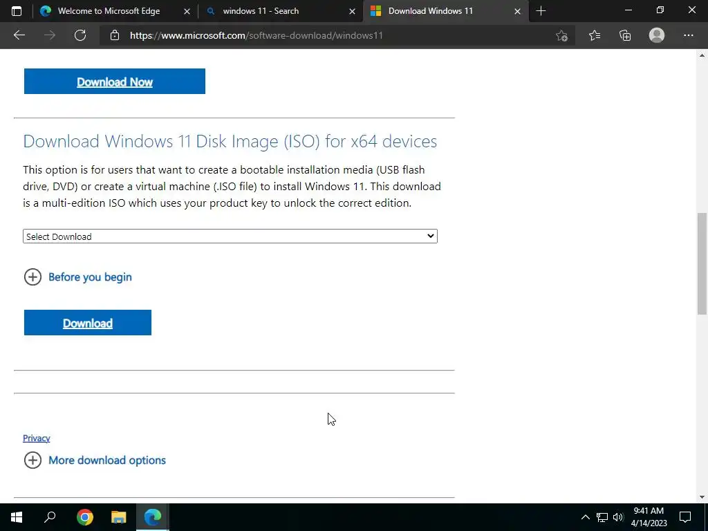
Task: Open the user profile menu
Action: click(657, 35)
